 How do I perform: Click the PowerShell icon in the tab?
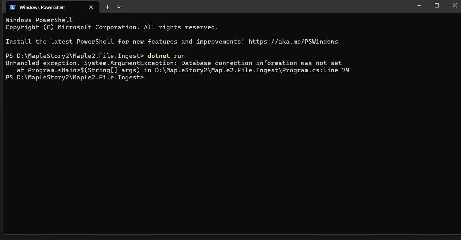[12, 7]
